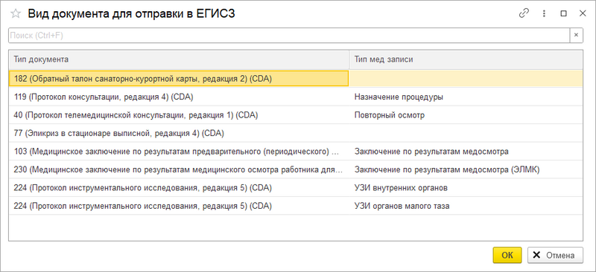The height and width of the screenshot is (272, 596).
Task: Click empty med record cell of row 182
Action: [466, 79]
